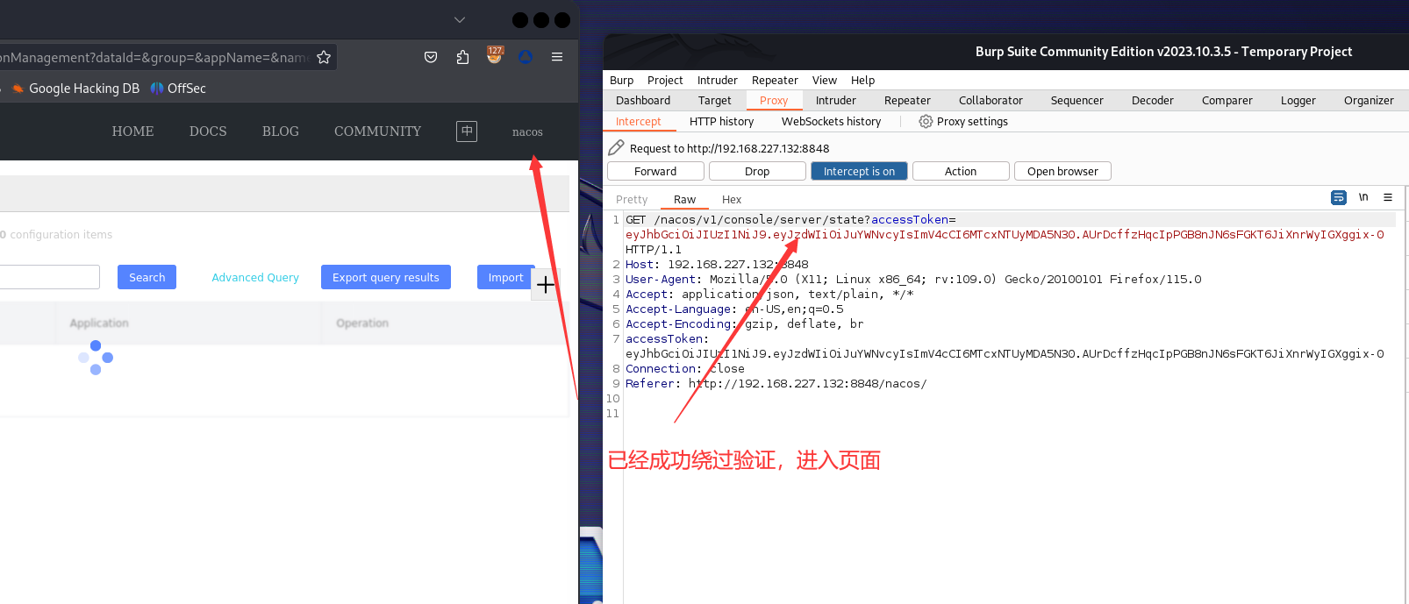Drop the intercepted request
1409x604 pixels.
[x=757, y=171]
